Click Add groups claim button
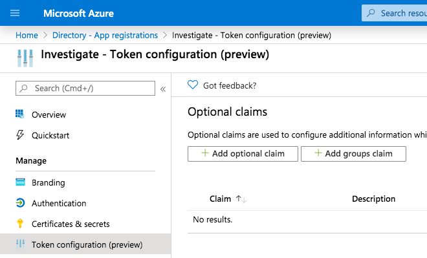 (353, 154)
